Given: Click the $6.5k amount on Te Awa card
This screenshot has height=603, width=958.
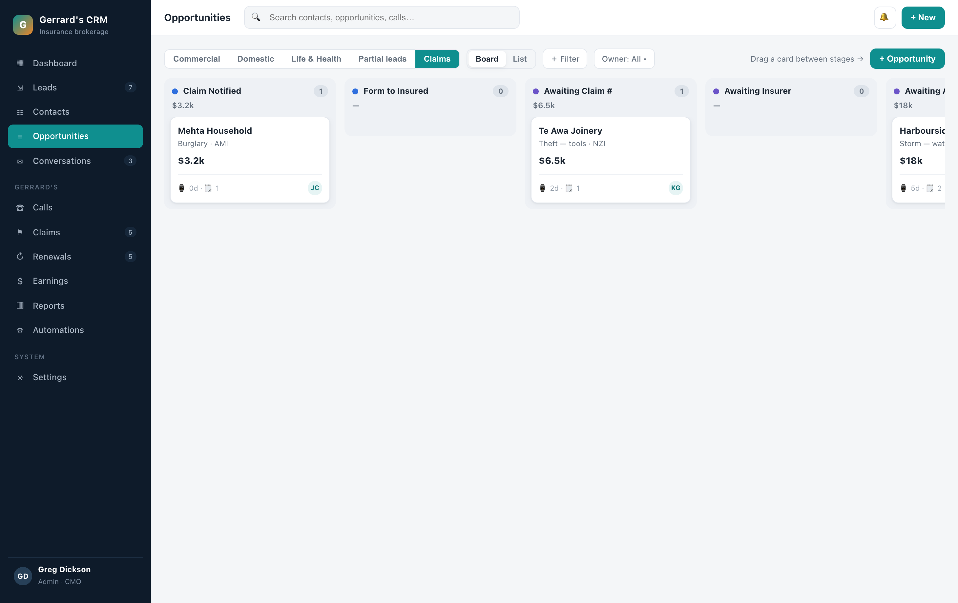Looking at the screenshot, I should pos(552,161).
